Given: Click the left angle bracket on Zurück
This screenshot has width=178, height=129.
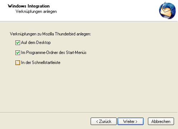Looking at the screenshot, I should click(x=97, y=121).
